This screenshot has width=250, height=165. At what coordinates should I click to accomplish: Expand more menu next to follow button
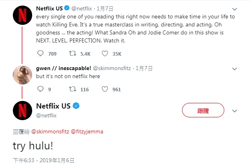click(235, 111)
